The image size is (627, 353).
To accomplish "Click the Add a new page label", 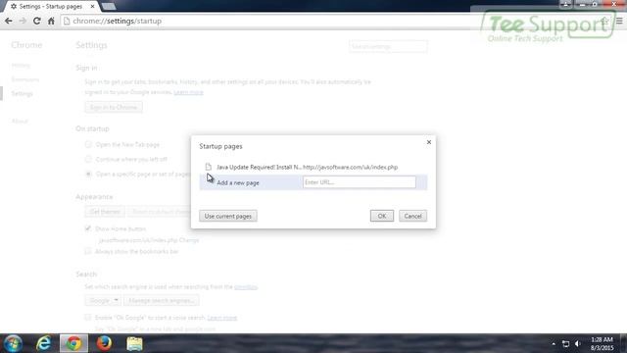I will (238, 183).
